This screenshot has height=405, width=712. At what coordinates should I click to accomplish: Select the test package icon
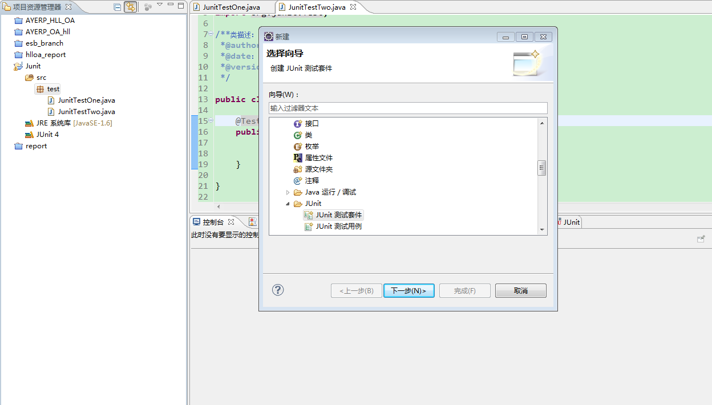point(40,89)
